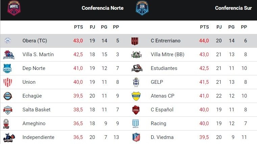The image size is (257, 144).
Task: Click the Conferencia Sur title
Action: pyautogui.click(x=233, y=8)
